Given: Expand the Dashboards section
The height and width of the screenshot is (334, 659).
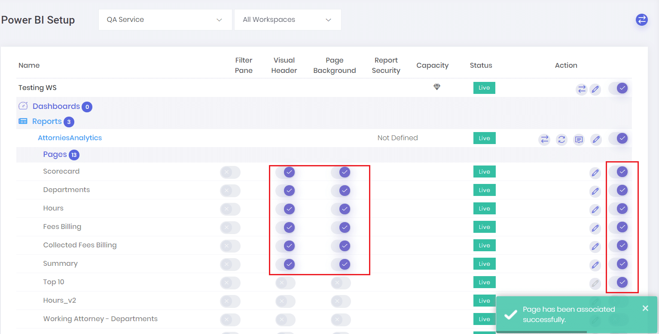Looking at the screenshot, I should click(x=56, y=106).
